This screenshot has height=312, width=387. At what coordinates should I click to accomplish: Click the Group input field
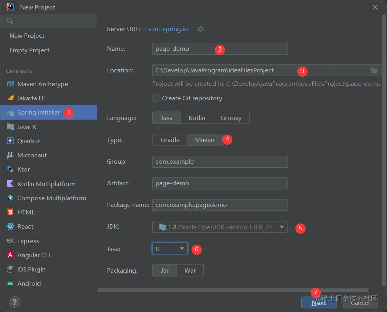(220, 162)
